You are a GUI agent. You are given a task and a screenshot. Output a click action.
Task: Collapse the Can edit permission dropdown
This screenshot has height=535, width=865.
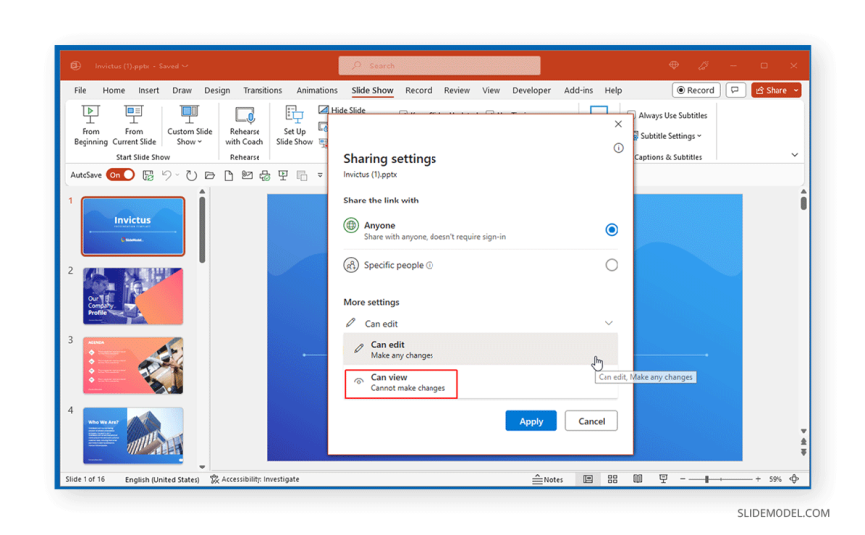point(608,323)
